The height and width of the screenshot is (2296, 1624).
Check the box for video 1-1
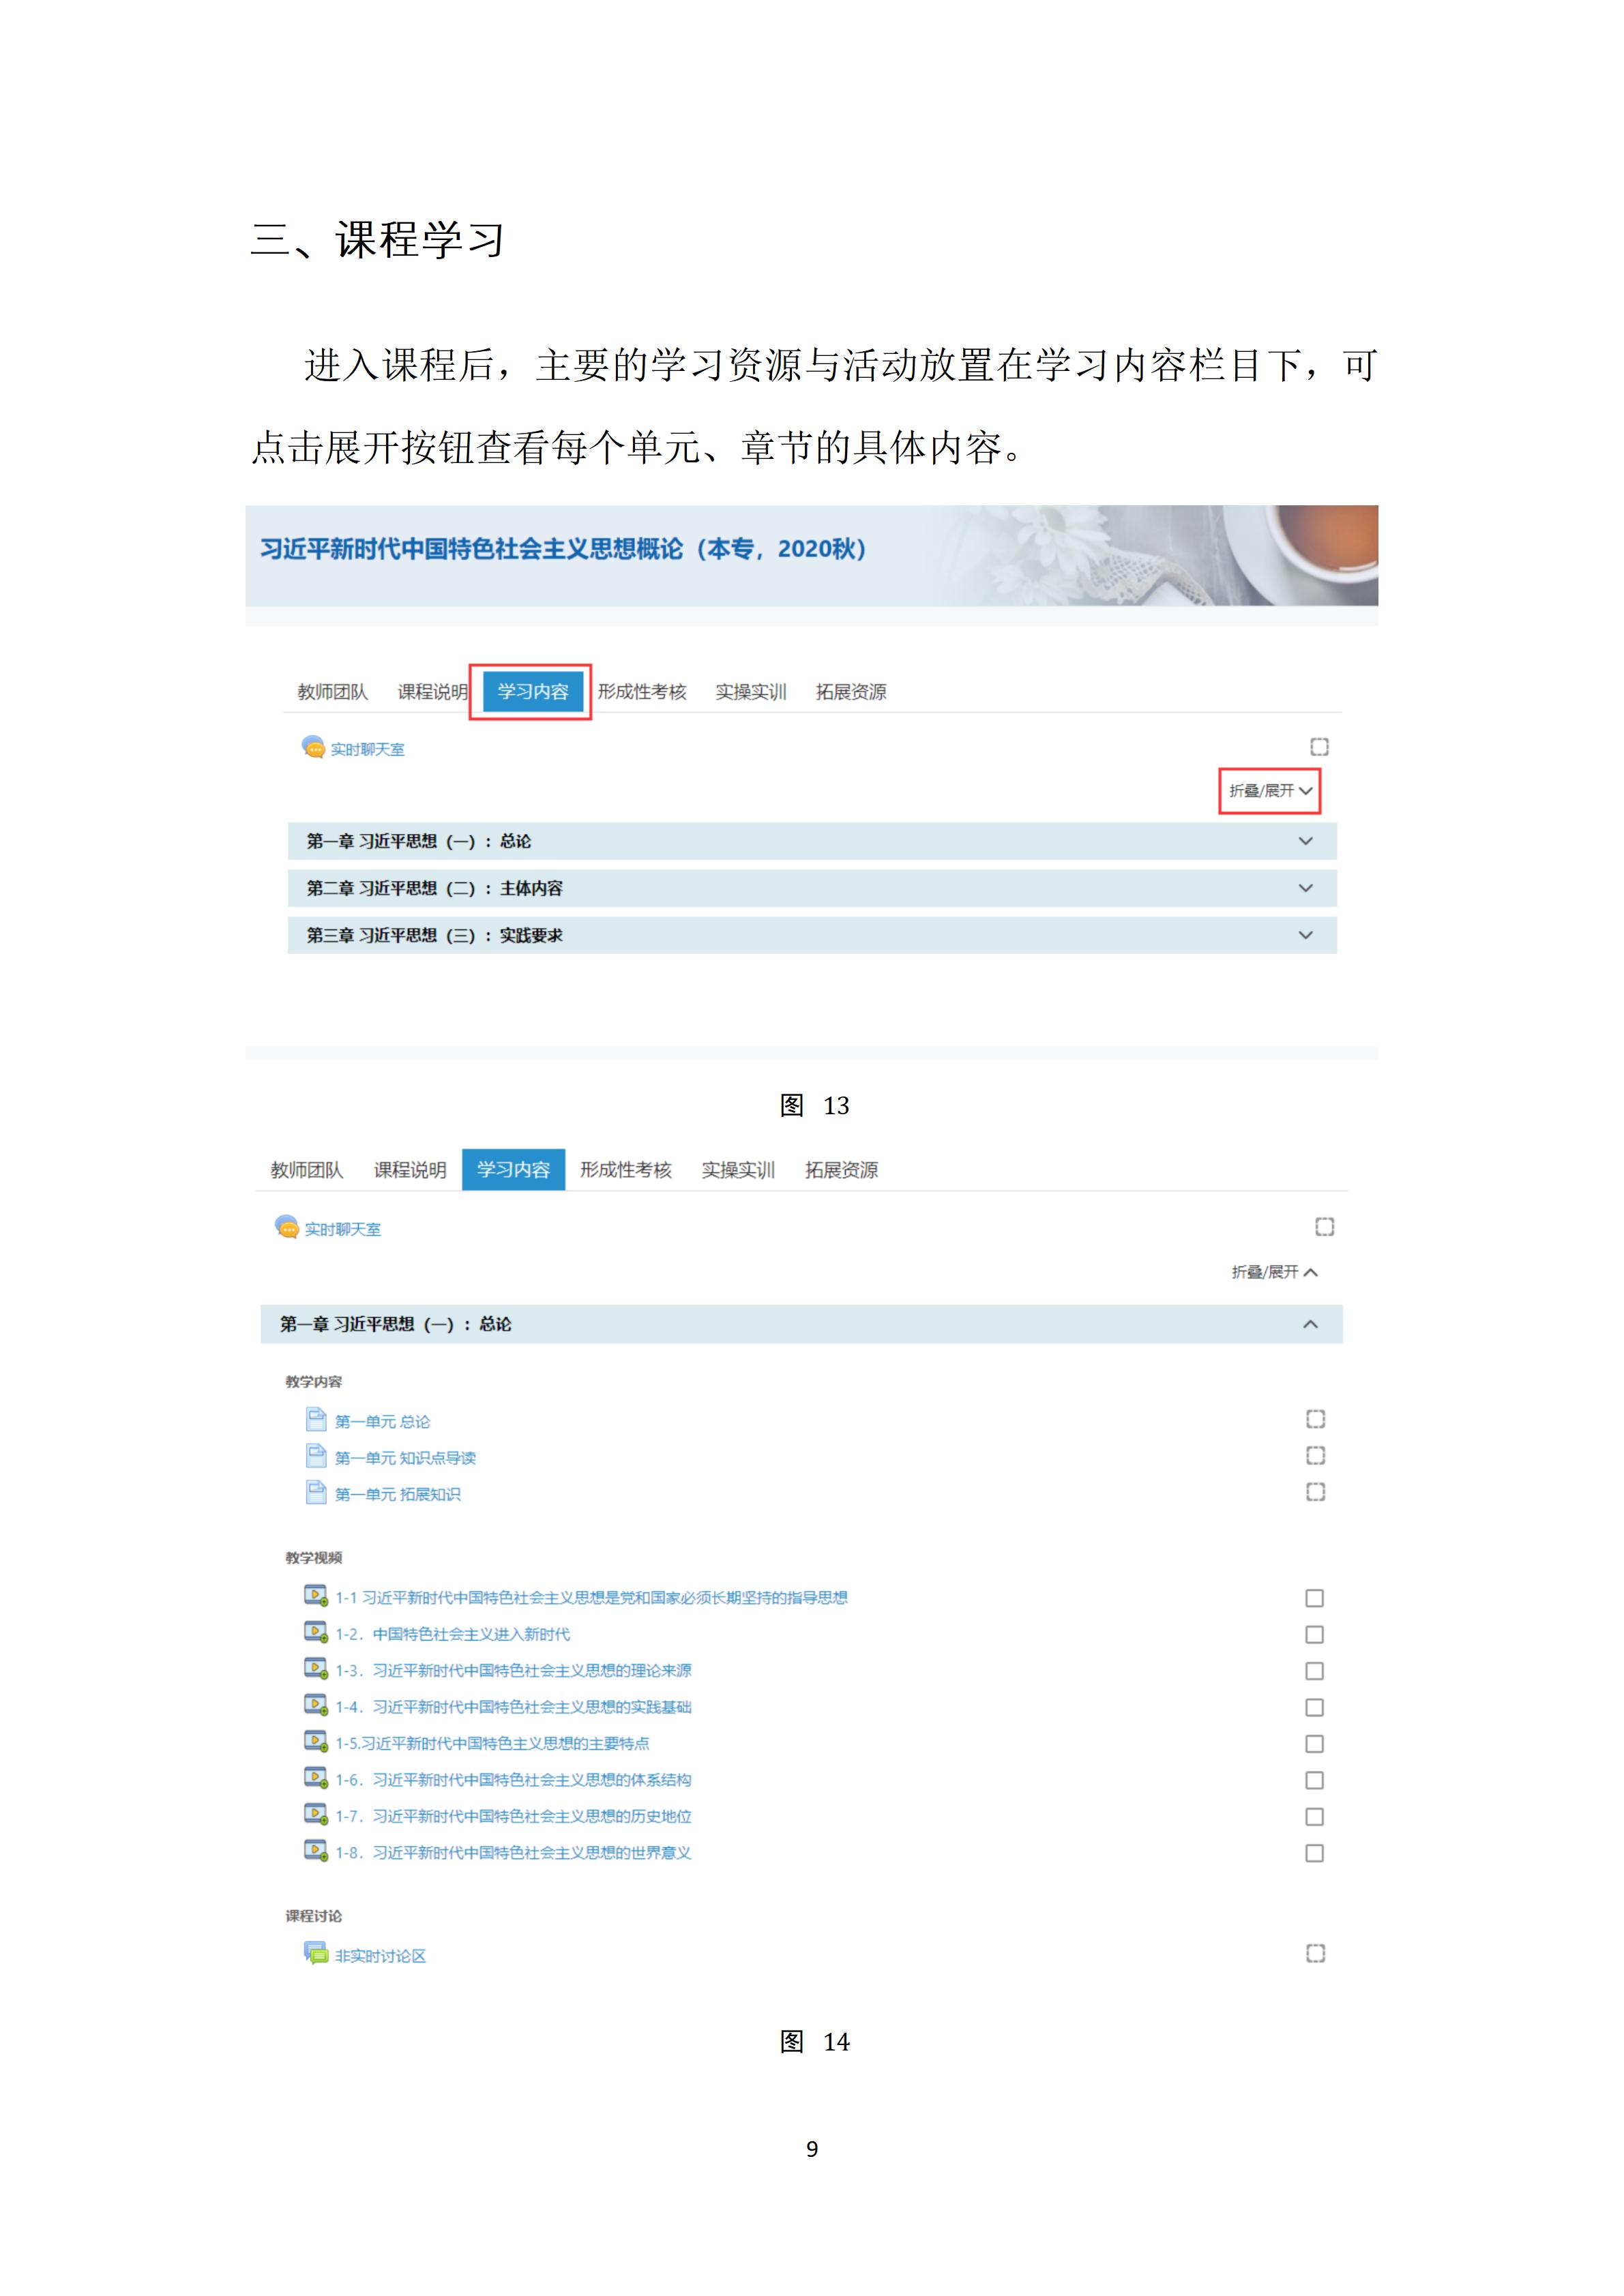[x=1315, y=1598]
